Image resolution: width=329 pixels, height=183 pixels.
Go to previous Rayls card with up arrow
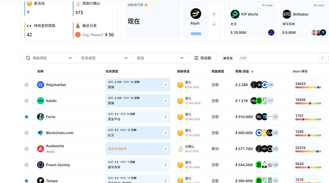214,14
